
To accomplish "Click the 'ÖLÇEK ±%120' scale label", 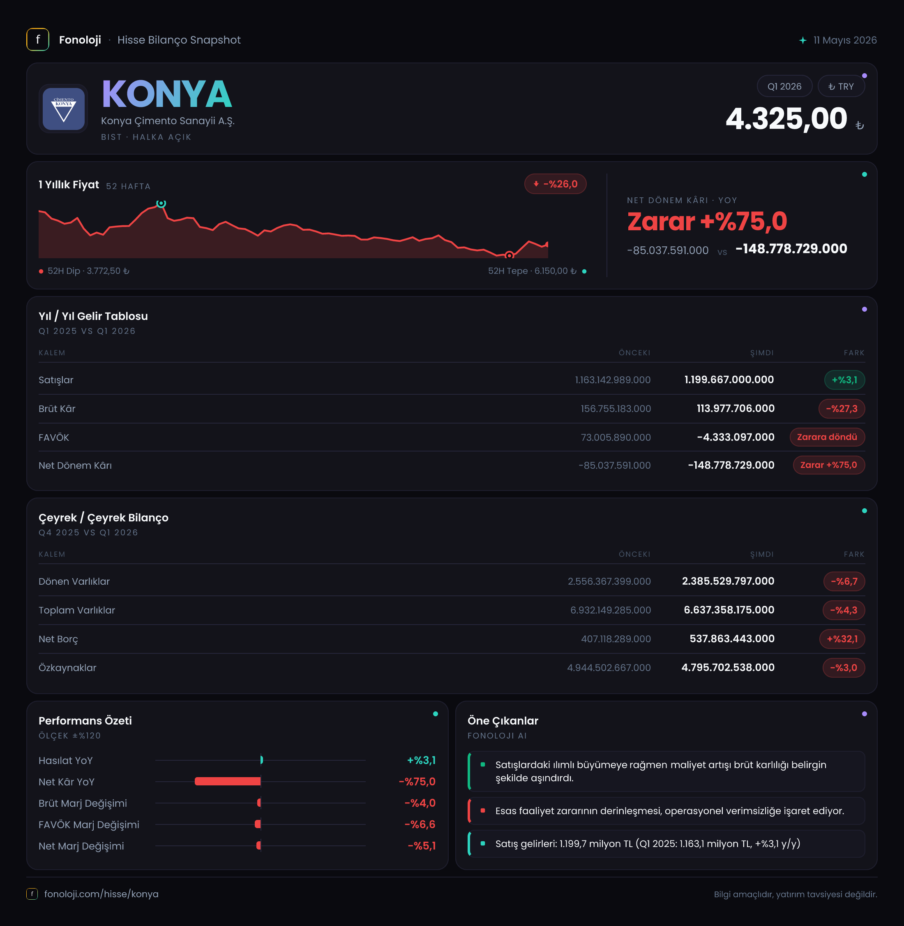I will (70, 736).
